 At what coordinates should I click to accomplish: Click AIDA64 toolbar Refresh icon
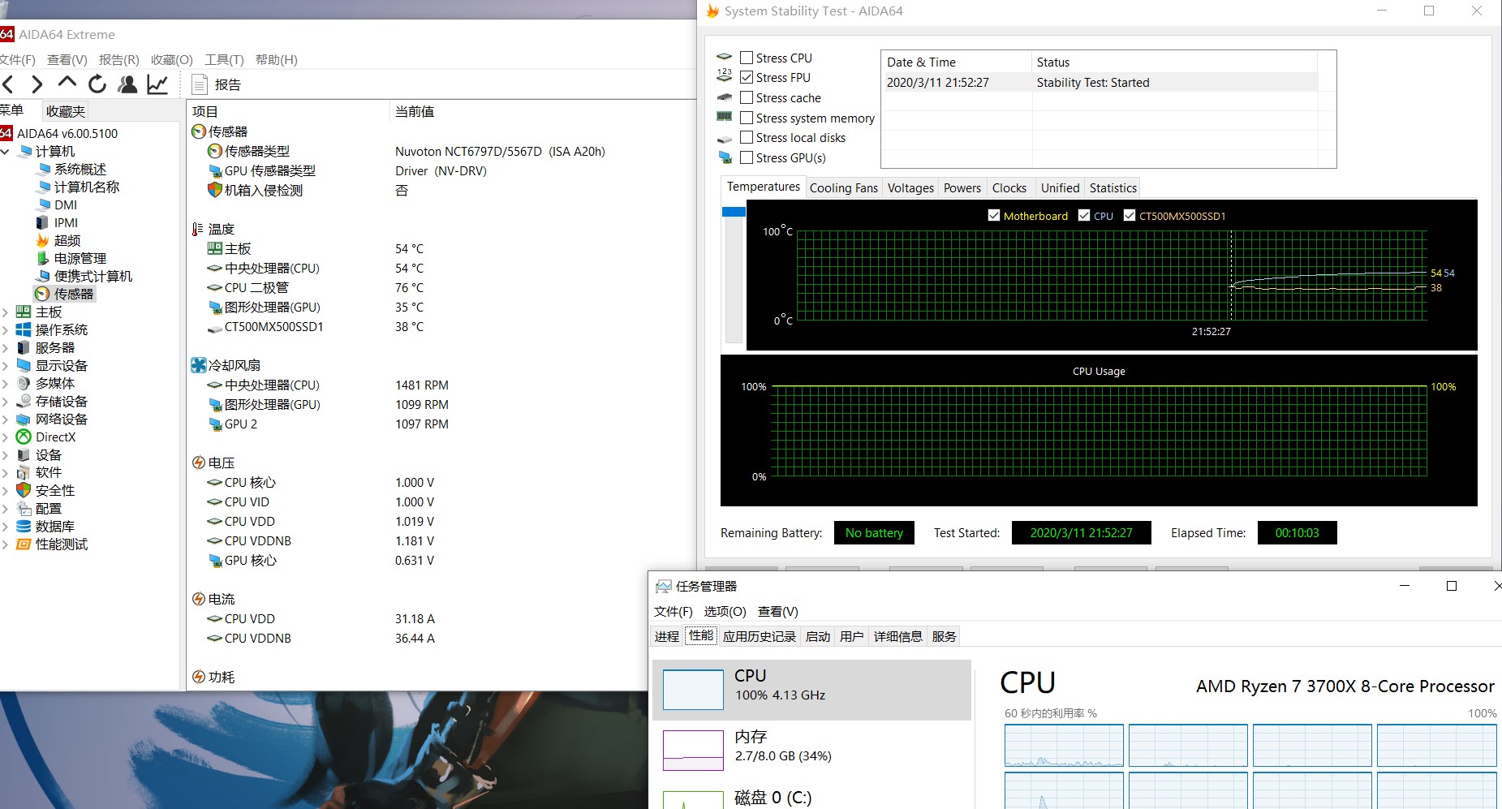(x=97, y=84)
